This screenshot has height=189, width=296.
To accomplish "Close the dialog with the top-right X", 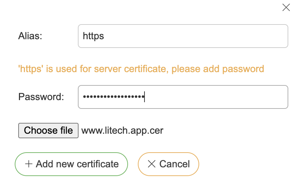I will (x=286, y=7).
